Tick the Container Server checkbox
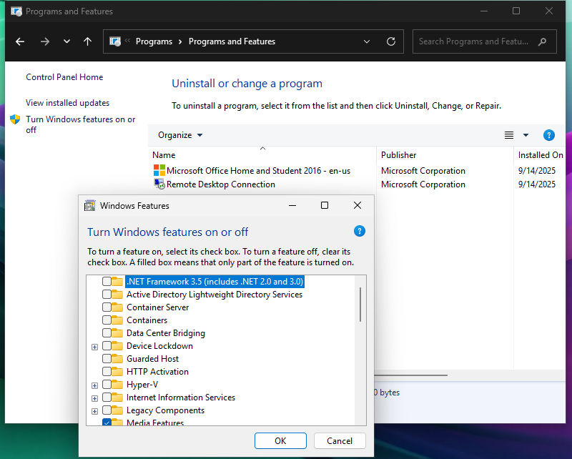 (107, 307)
